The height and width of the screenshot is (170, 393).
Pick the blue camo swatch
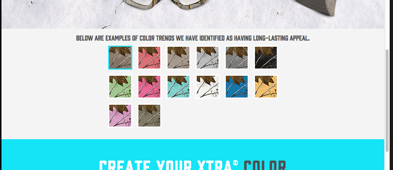click(x=237, y=87)
